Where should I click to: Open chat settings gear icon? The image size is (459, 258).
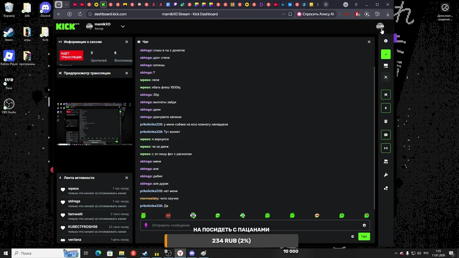[352, 236]
